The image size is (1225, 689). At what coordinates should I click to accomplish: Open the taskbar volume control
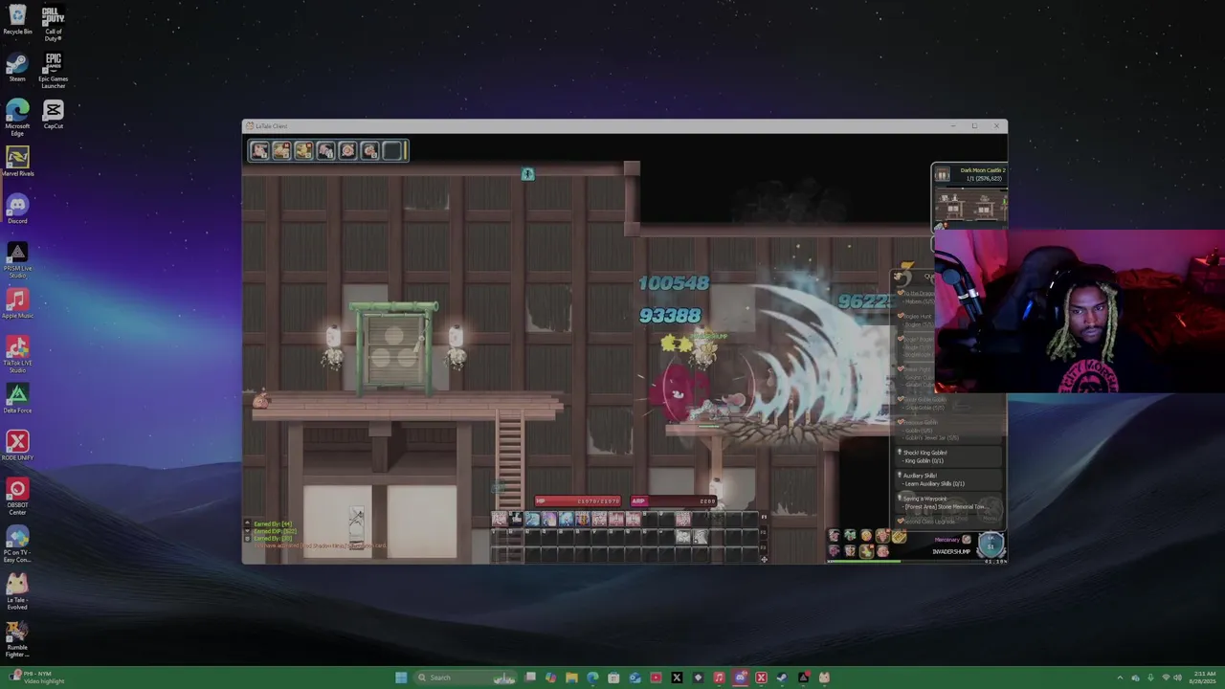[1177, 678]
